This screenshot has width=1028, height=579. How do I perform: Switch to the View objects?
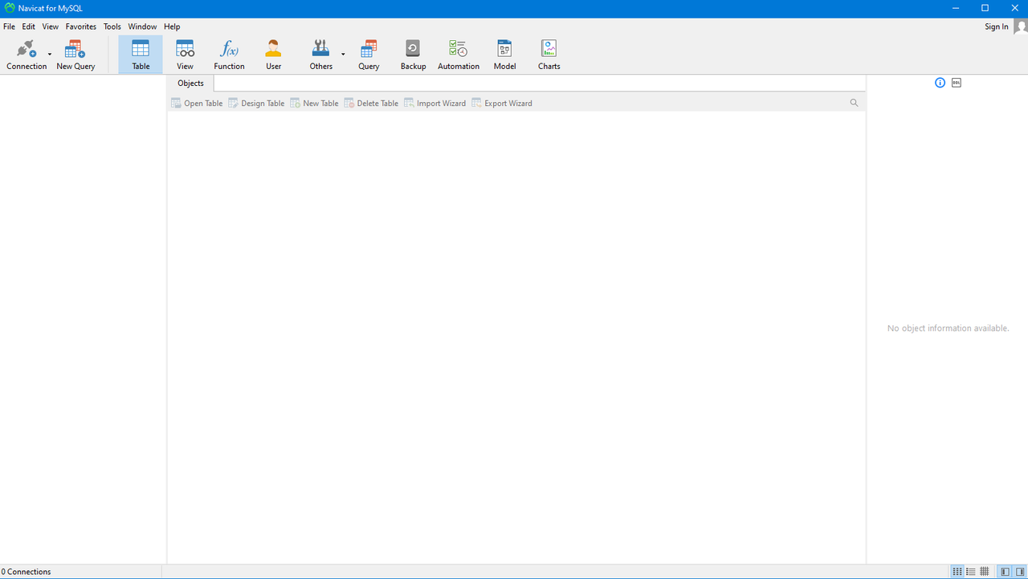(x=185, y=55)
